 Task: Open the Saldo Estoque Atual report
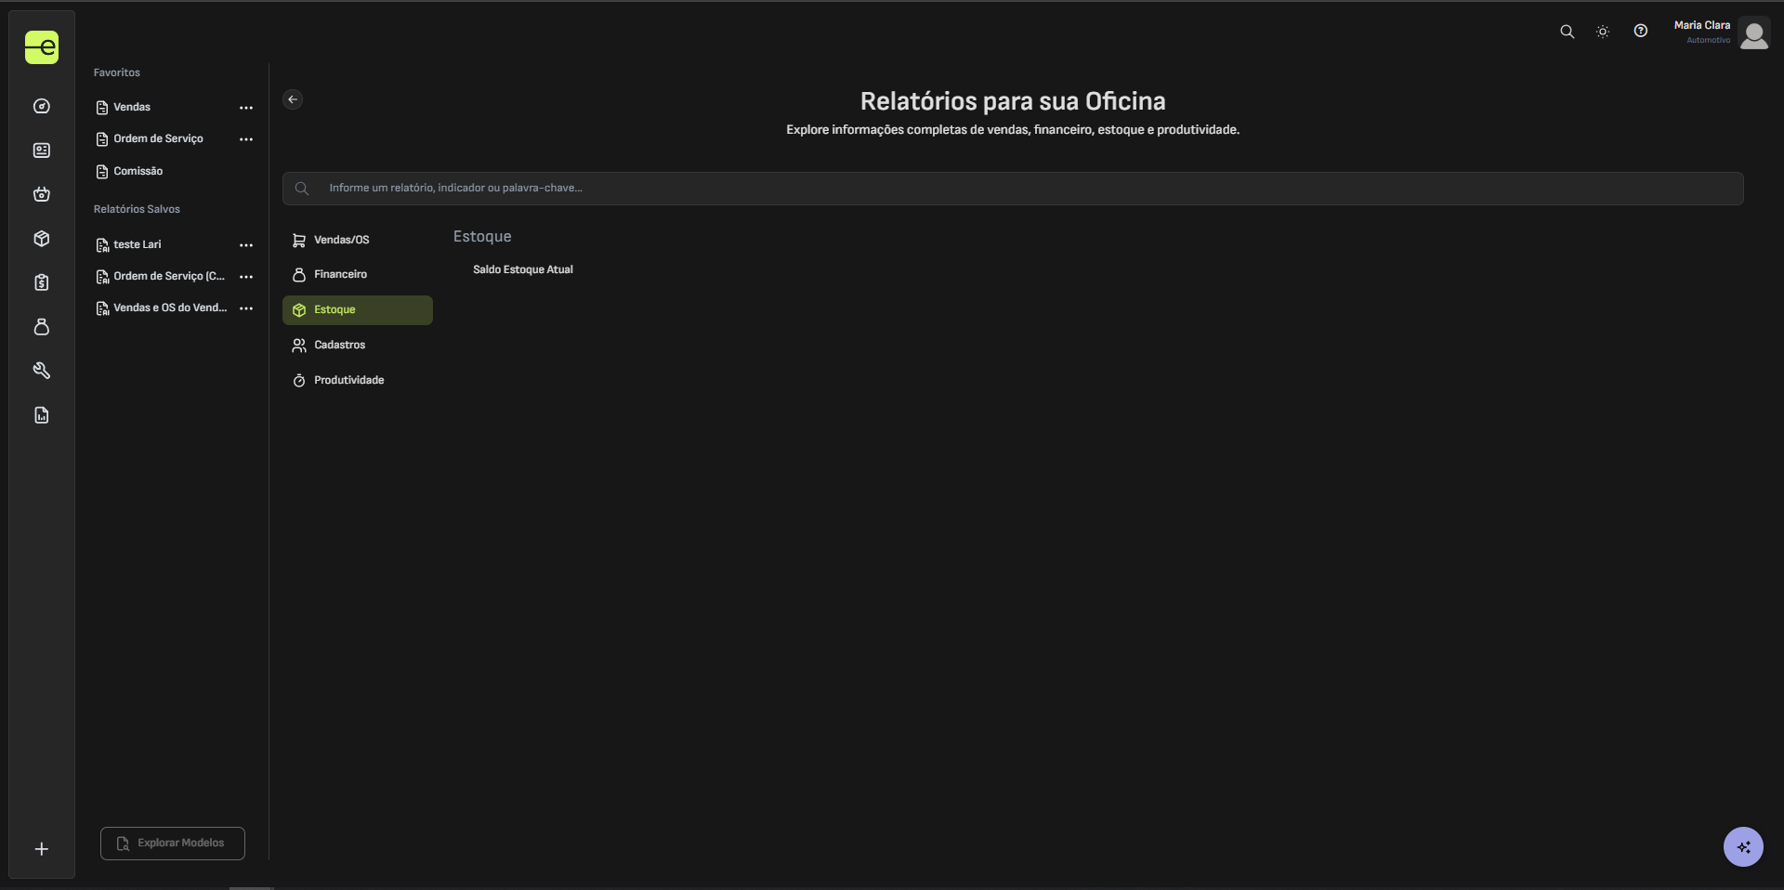pyautogui.click(x=522, y=270)
